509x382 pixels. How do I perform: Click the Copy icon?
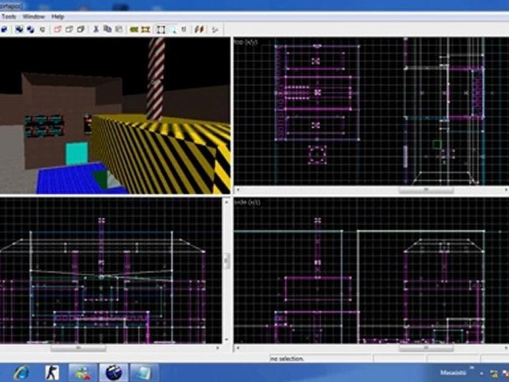pyautogui.click(x=108, y=30)
